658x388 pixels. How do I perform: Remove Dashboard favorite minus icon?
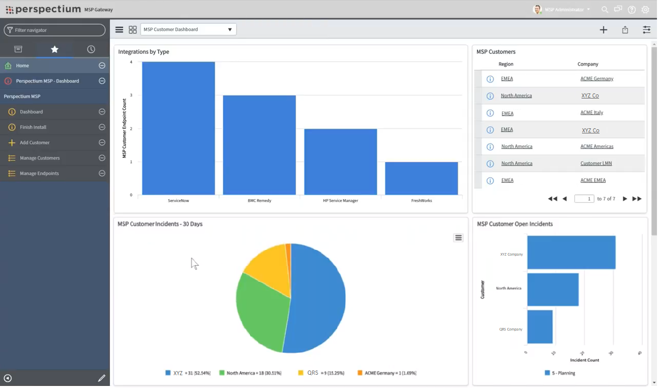click(x=102, y=112)
